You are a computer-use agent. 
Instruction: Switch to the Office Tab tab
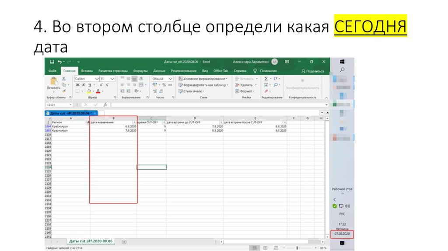(220, 71)
